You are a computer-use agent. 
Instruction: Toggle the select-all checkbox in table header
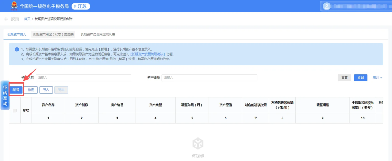coord(15,110)
